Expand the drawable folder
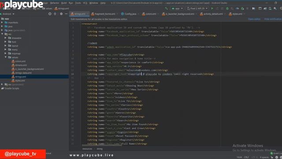Screen dimensions: 282x159 click(5, 38)
